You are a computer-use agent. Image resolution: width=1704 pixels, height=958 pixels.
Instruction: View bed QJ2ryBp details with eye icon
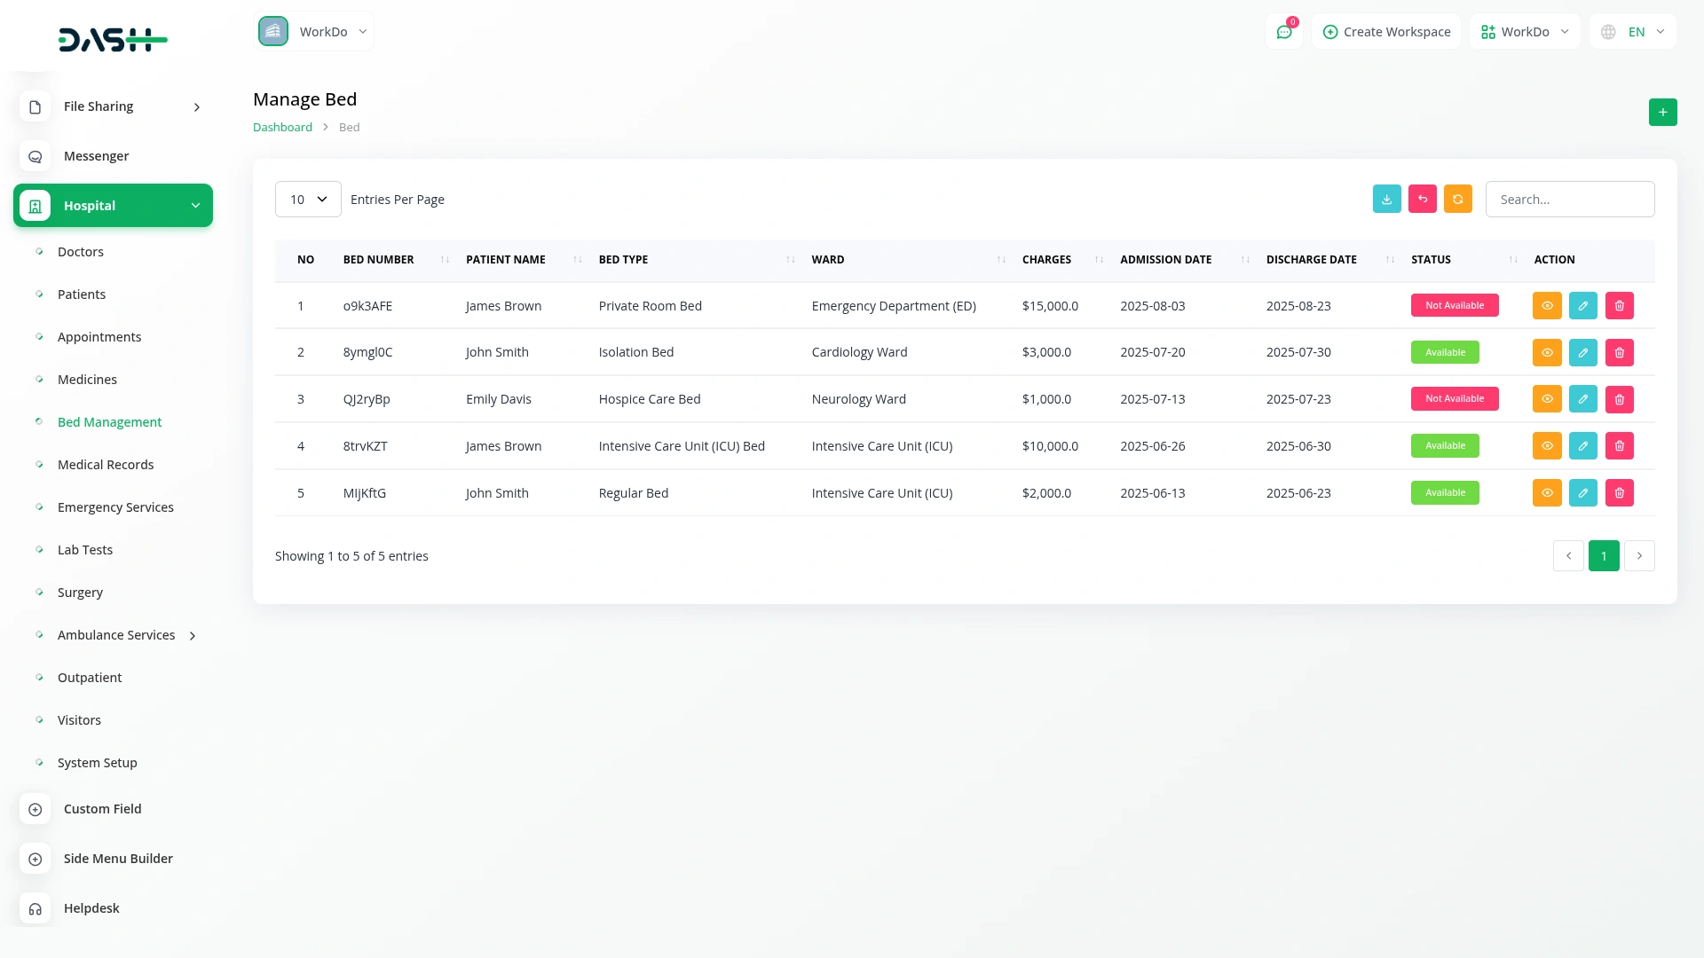tap(1546, 399)
